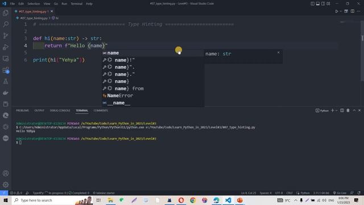Open Google Chrome from taskbar
The width and height of the screenshot is (364, 205).
(x=193, y=200)
